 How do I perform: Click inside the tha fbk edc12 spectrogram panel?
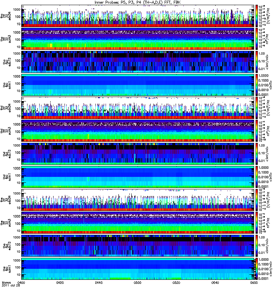click(x=137, y=62)
